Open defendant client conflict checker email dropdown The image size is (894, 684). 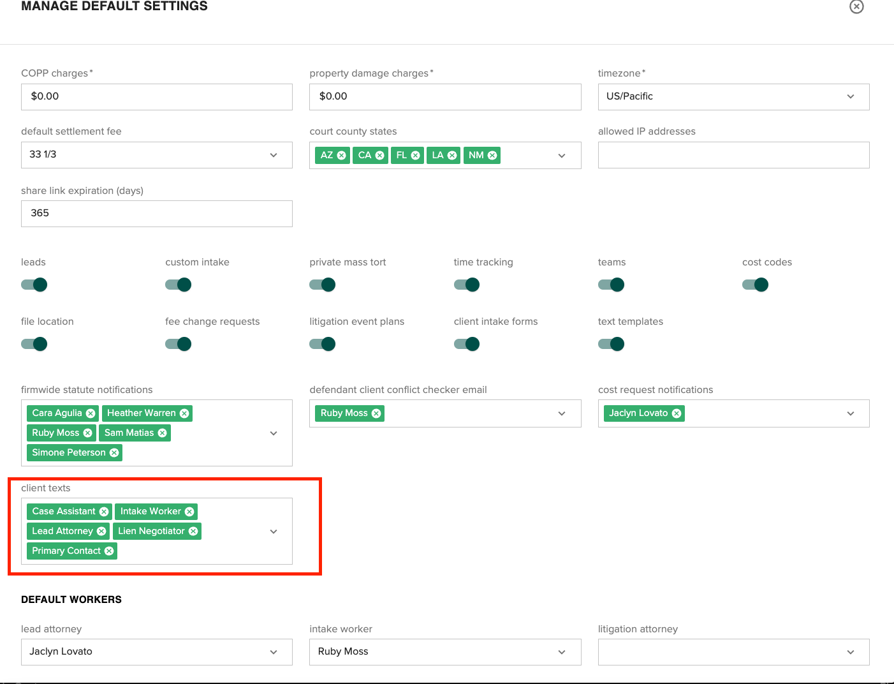562,413
